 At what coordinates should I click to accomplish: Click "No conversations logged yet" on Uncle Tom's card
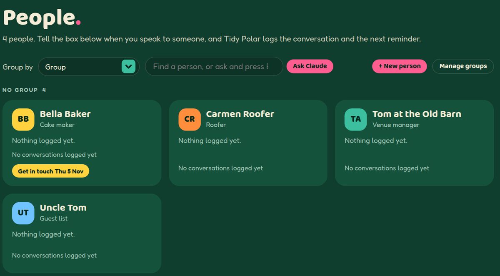tap(55, 256)
